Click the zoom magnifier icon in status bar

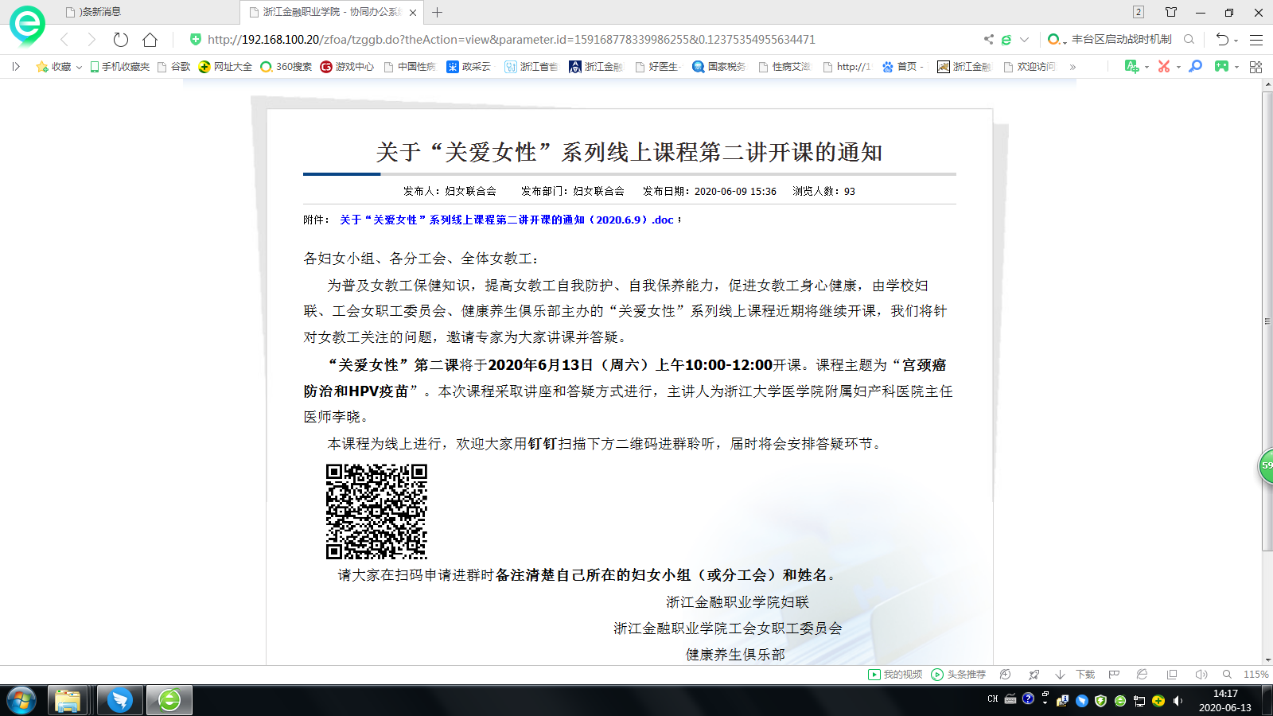coord(1228,675)
